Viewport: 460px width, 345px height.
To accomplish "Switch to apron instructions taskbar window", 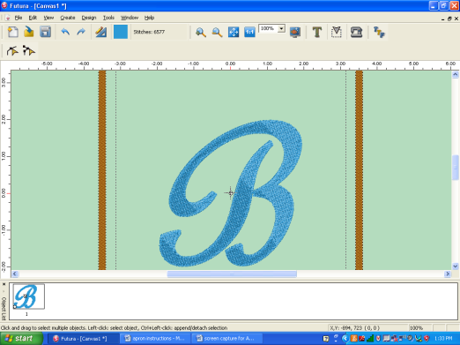I will 155,339.
